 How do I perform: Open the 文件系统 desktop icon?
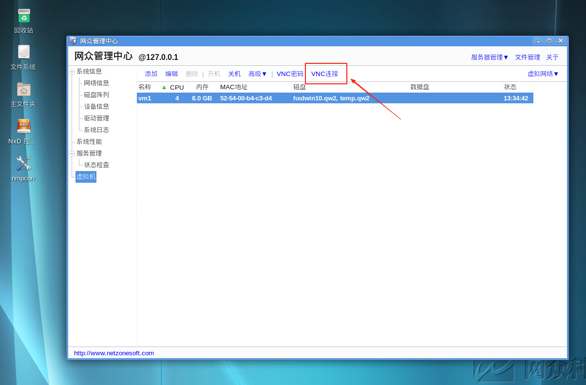pyautogui.click(x=23, y=54)
